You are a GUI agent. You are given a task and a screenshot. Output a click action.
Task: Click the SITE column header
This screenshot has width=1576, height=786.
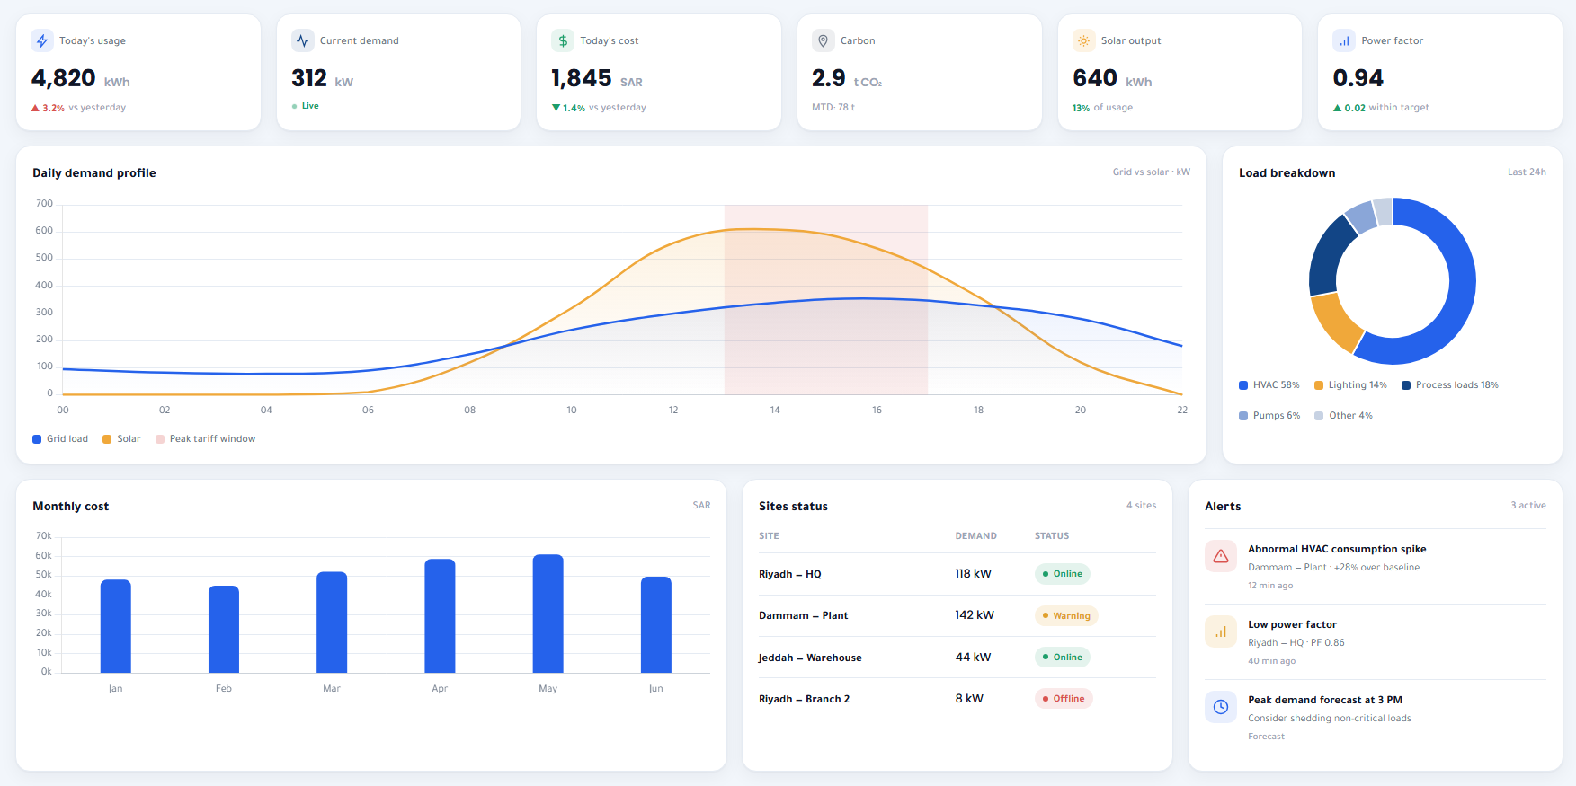(x=769, y=536)
